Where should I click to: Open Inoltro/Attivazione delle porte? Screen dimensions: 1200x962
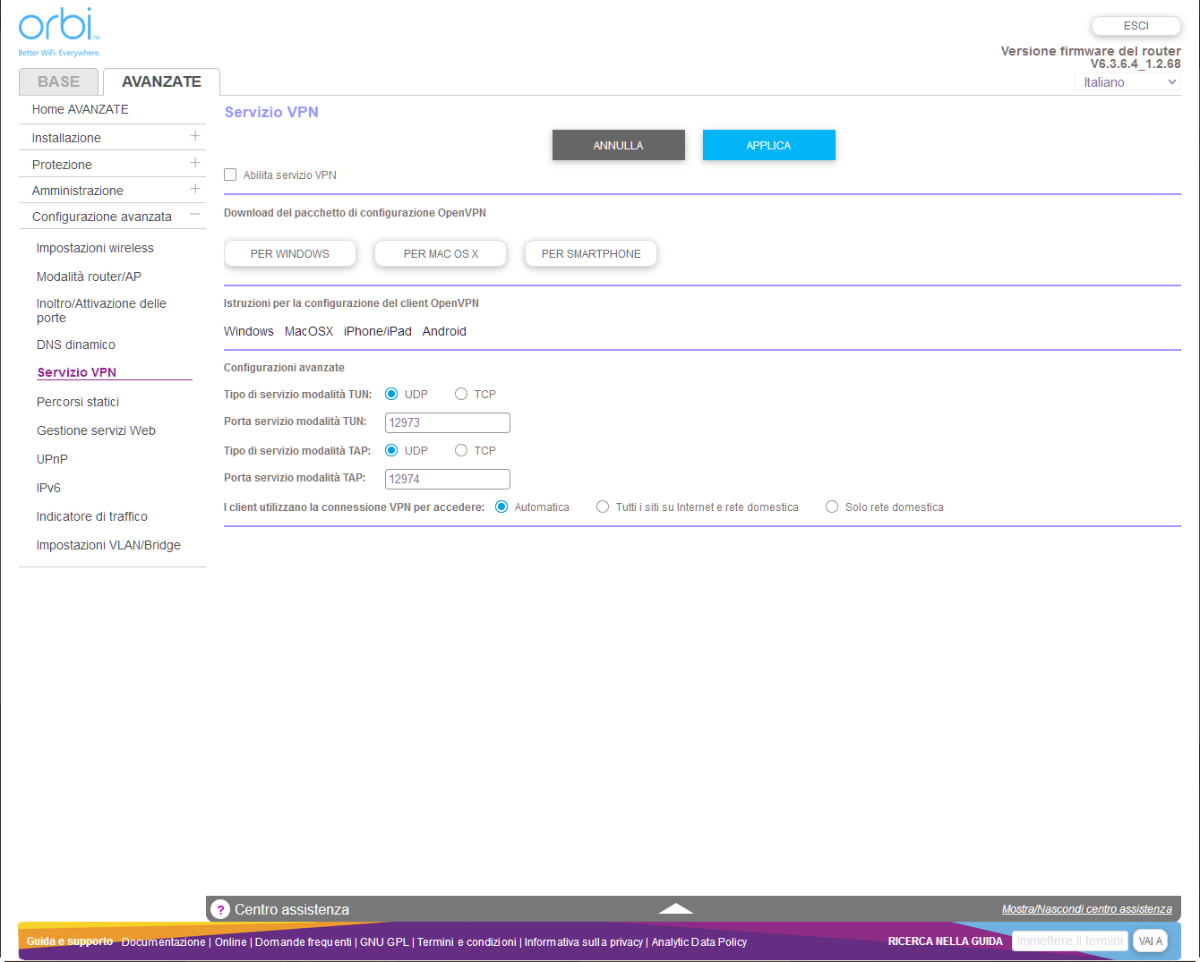click(101, 311)
